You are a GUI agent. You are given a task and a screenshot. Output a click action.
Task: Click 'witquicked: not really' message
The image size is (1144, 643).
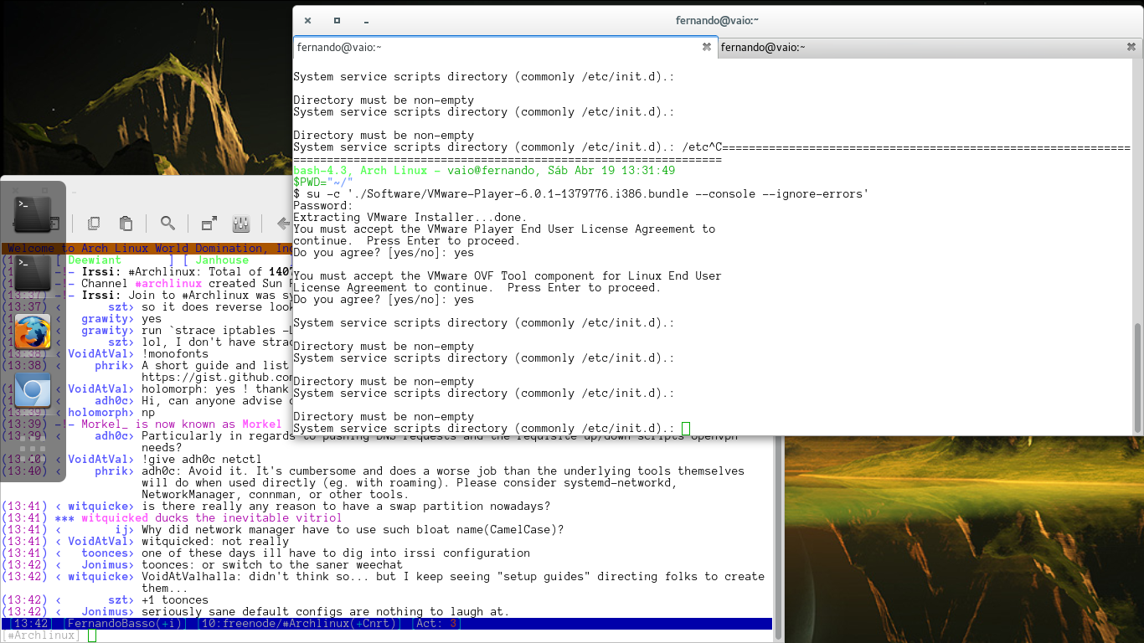215,542
